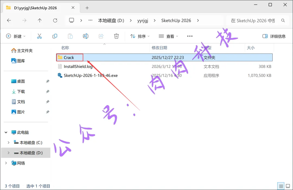Open 下载 (Downloads) in sidebar
Image resolution: width=293 pixels, height=190 pixels.
[x=18, y=92]
